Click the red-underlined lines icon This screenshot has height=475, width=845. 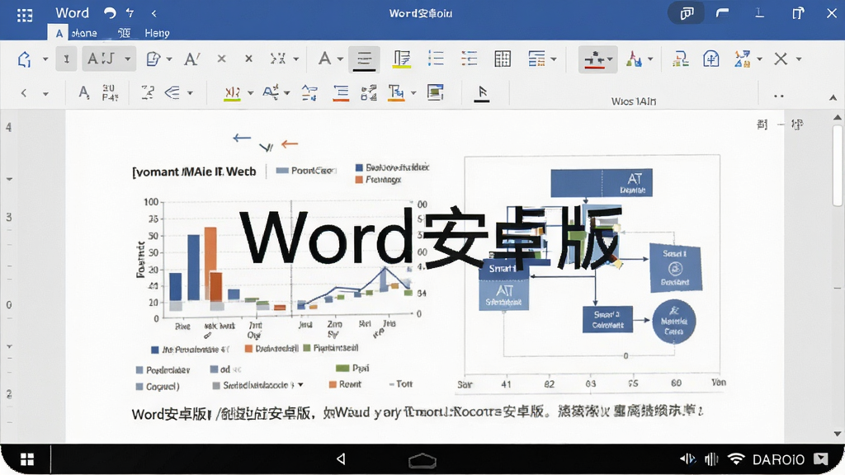click(x=341, y=92)
